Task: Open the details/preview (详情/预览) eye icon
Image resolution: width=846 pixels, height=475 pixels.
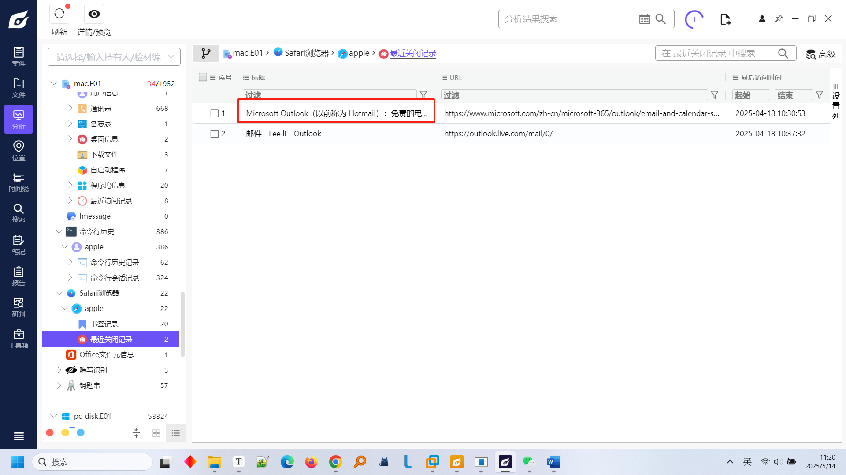Action: (x=94, y=14)
